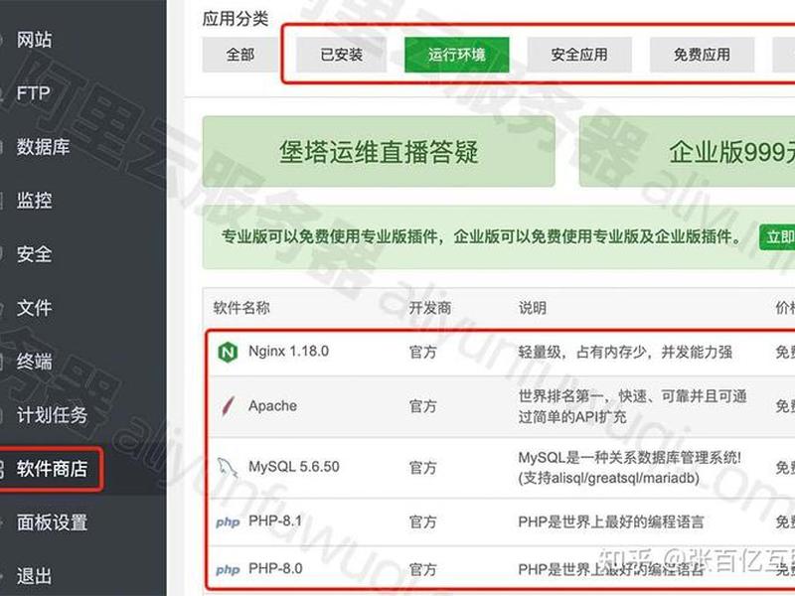Open 面板设置 in the sidebar
795x596 pixels.
click(52, 522)
